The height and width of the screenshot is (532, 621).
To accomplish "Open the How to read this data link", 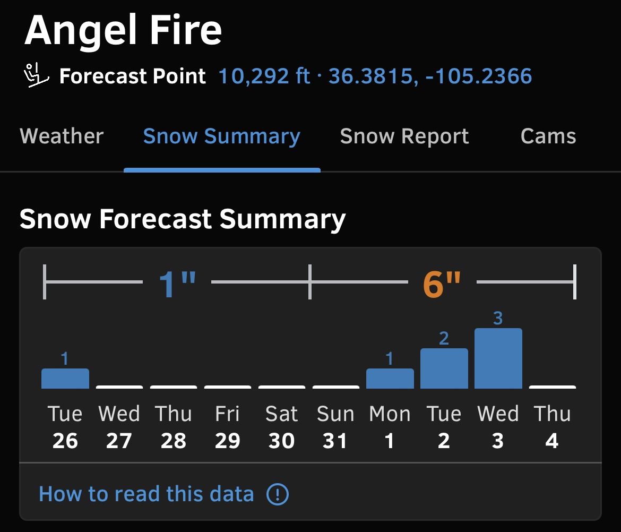I will click(146, 494).
